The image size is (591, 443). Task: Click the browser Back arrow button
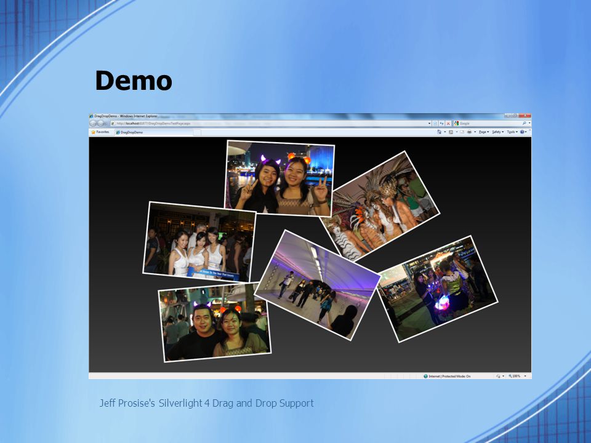pyautogui.click(x=93, y=123)
